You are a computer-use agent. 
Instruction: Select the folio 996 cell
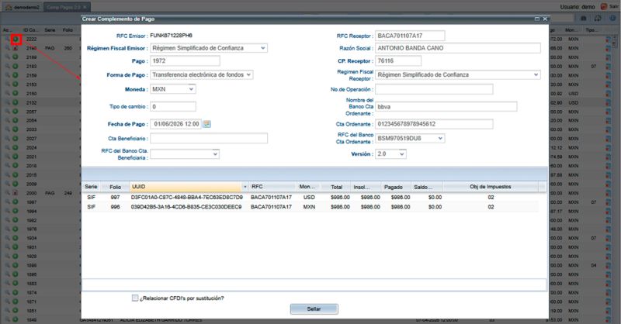[x=115, y=207]
